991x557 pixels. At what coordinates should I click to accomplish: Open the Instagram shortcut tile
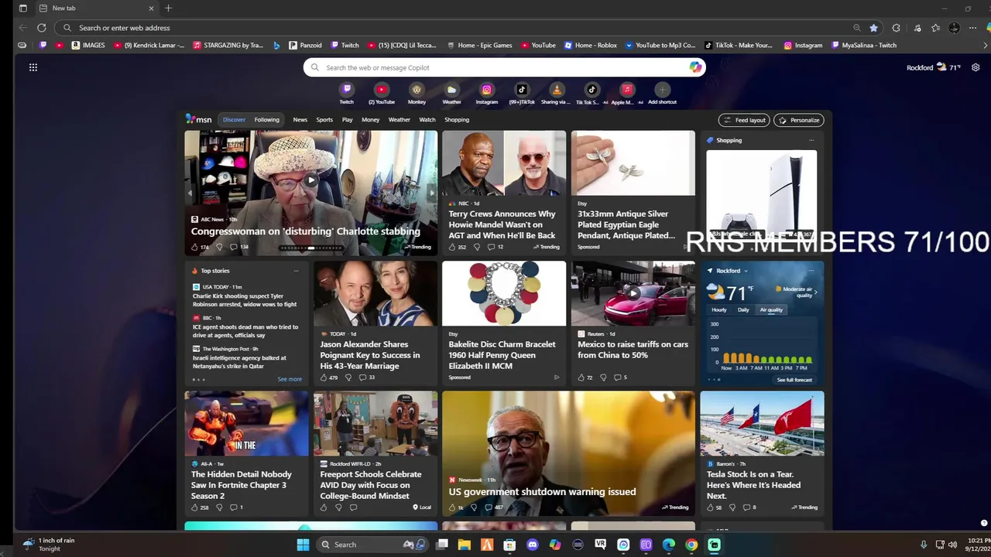pos(486,90)
